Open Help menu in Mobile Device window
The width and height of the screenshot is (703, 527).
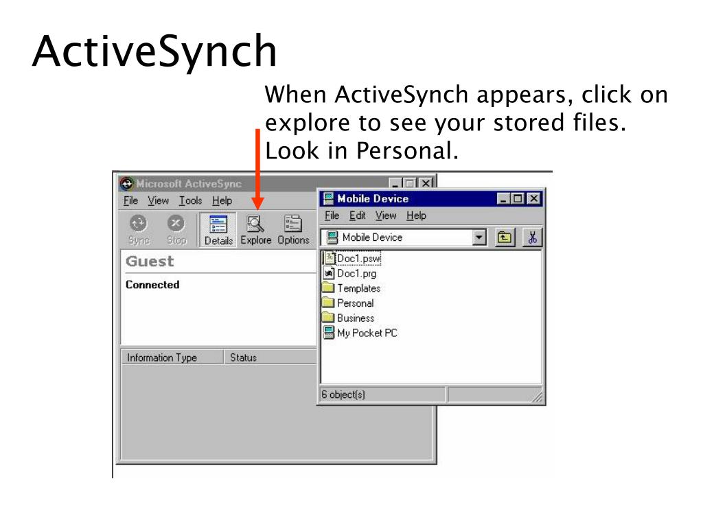click(x=416, y=215)
